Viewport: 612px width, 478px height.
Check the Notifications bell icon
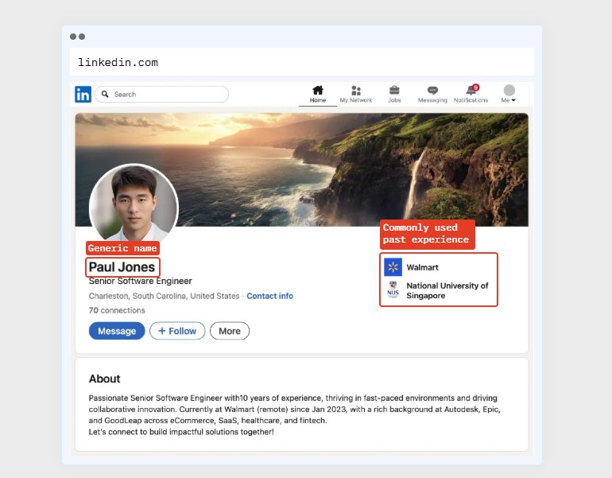click(x=471, y=91)
